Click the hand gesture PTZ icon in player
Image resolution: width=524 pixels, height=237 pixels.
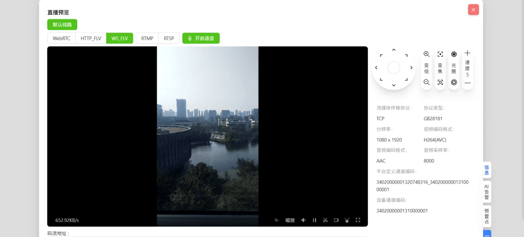tap(347, 220)
